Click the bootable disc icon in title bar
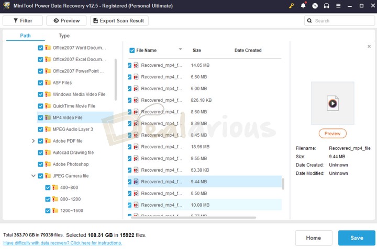Viewport: 377px width, 249px height. (315, 6)
